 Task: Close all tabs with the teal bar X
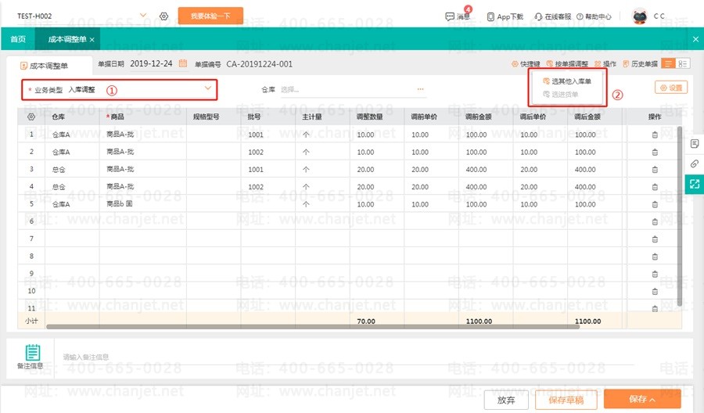(695, 40)
